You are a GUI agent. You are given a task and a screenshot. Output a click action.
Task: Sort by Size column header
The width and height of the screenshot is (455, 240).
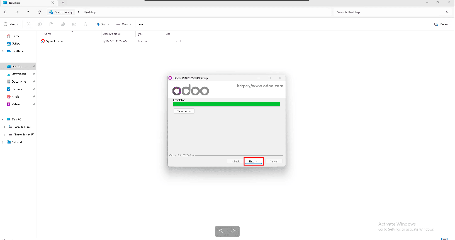coord(168,34)
